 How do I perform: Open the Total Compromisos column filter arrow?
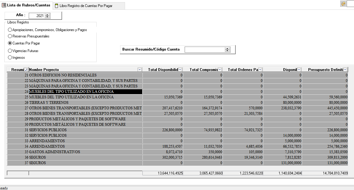click(x=220, y=70)
